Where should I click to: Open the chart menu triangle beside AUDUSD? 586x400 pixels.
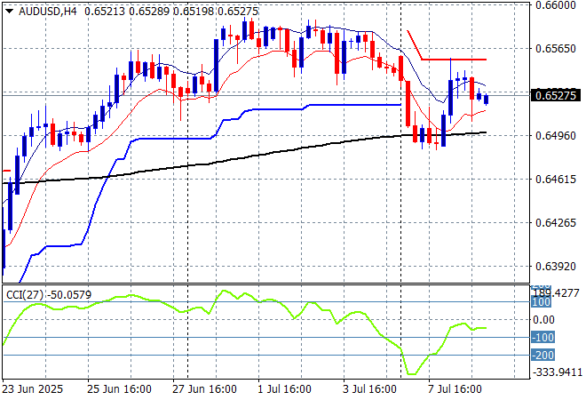click(x=10, y=12)
